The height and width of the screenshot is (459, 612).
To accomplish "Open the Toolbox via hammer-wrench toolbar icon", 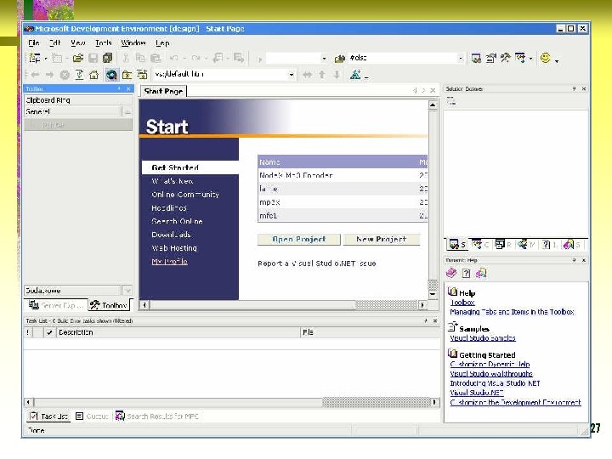I will point(506,58).
